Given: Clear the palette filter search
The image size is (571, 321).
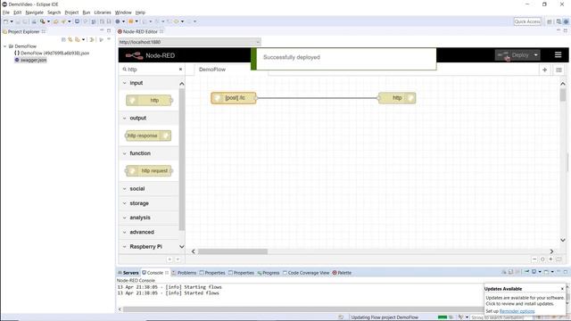Looking at the screenshot, I should pyautogui.click(x=180, y=70).
